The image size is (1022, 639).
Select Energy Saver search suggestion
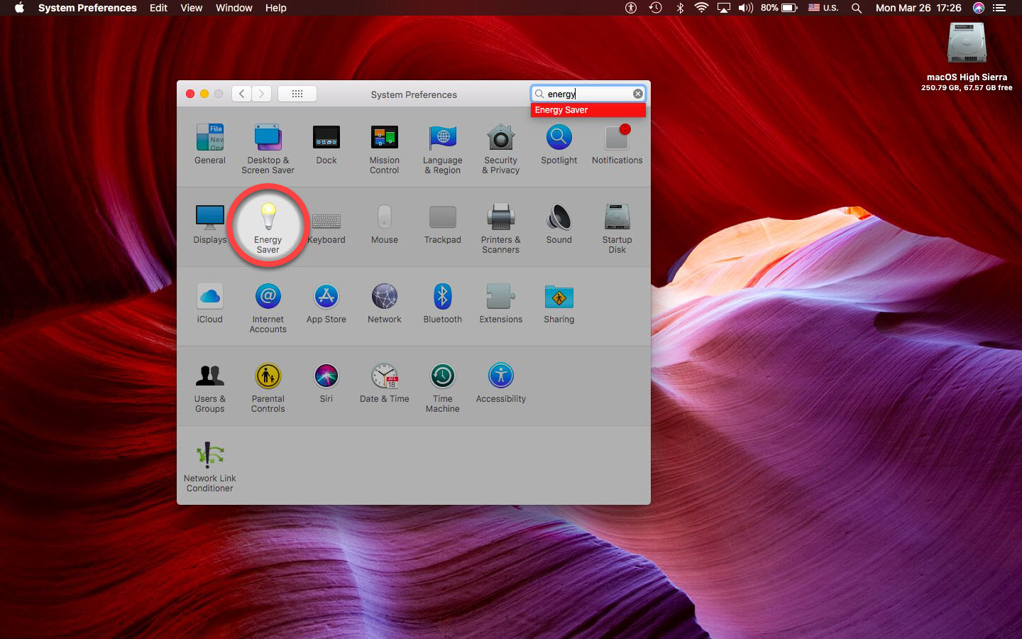tap(588, 110)
